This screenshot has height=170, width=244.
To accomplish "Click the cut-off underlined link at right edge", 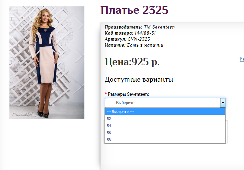I will pyautogui.click(x=242, y=59).
